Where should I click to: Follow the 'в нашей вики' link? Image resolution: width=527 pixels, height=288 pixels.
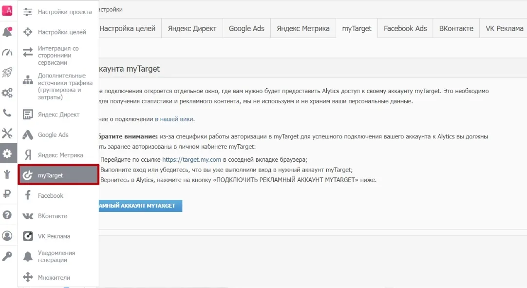tap(174, 119)
